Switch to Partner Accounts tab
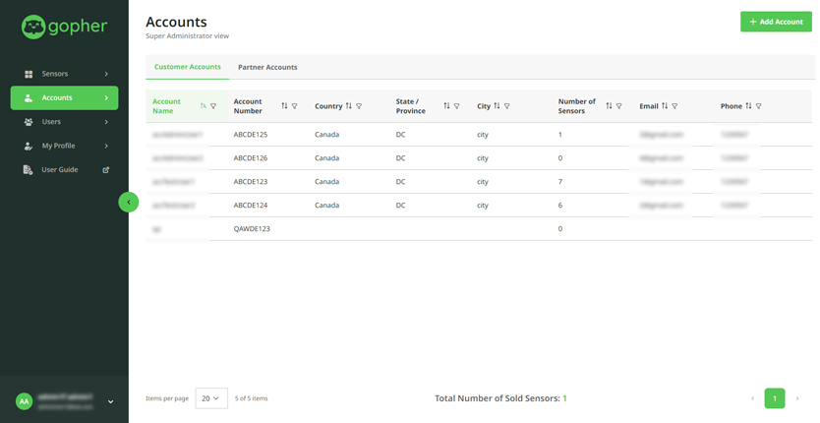 click(x=267, y=67)
